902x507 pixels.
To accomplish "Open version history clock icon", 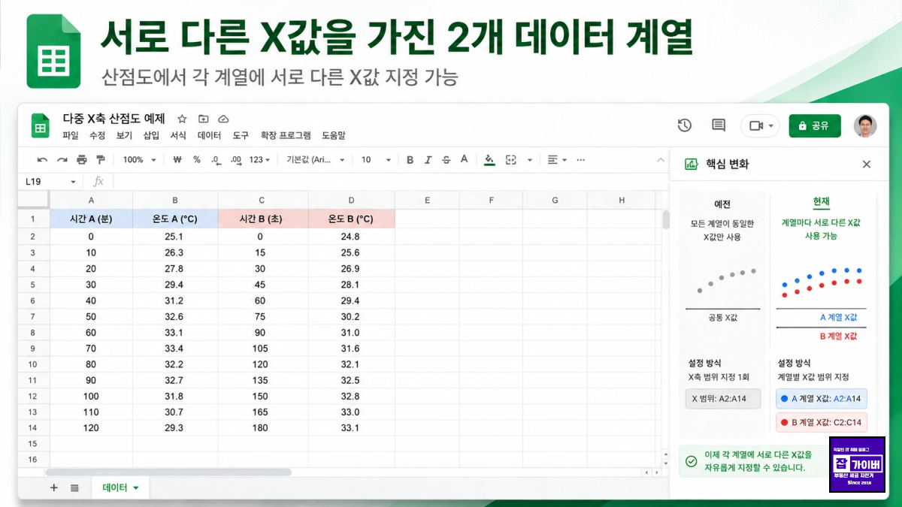I will click(685, 125).
